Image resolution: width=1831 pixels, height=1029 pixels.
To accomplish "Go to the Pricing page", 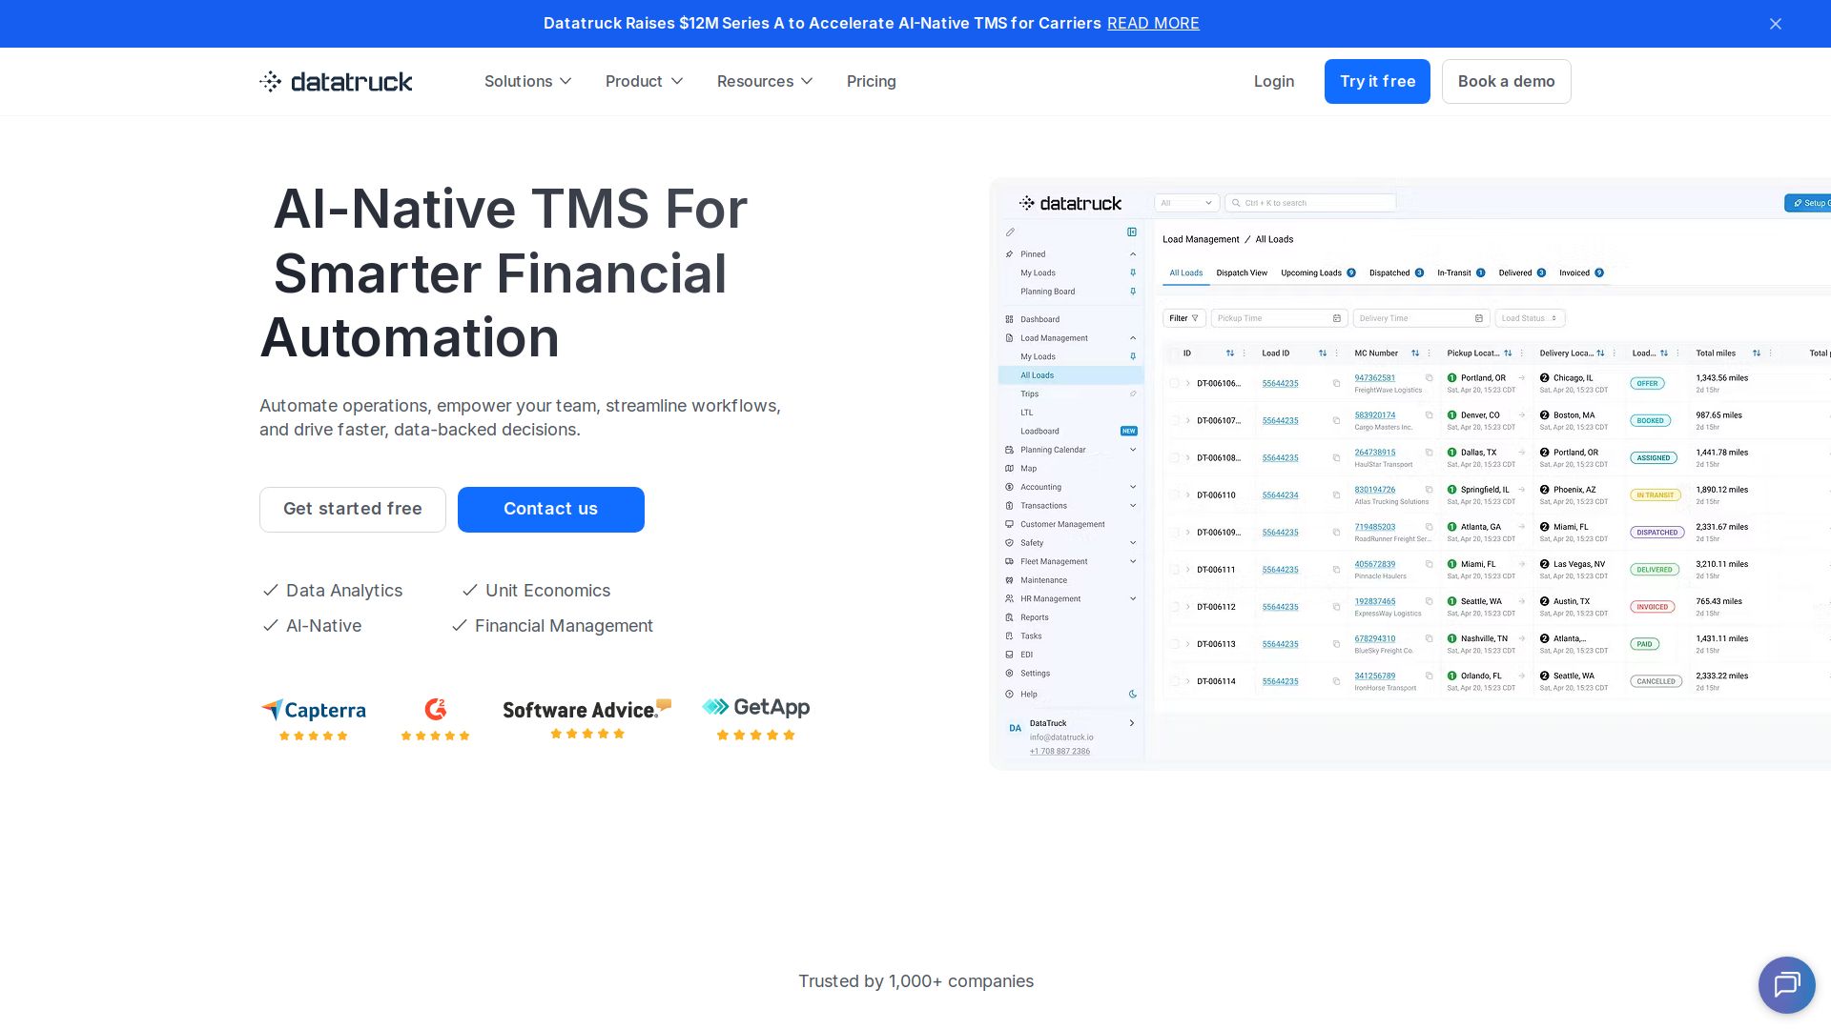I will 872,81.
